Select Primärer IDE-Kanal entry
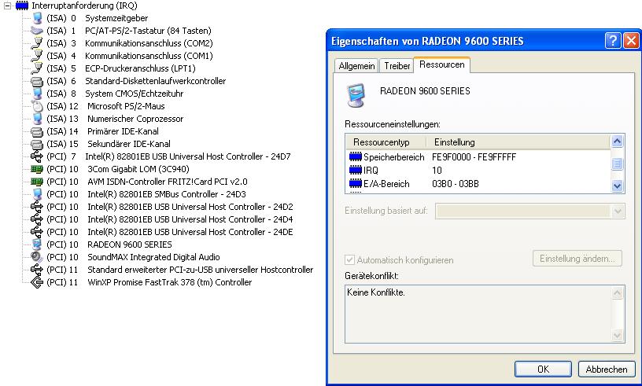The image size is (642, 386). [x=123, y=131]
